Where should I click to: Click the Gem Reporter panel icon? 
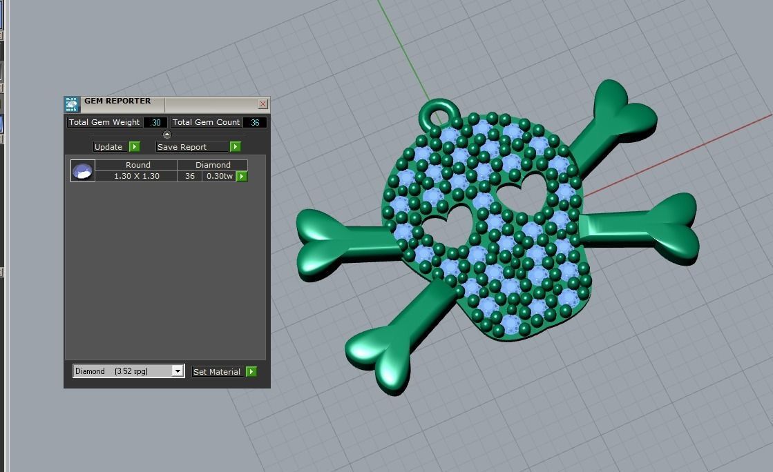pyautogui.click(x=72, y=104)
